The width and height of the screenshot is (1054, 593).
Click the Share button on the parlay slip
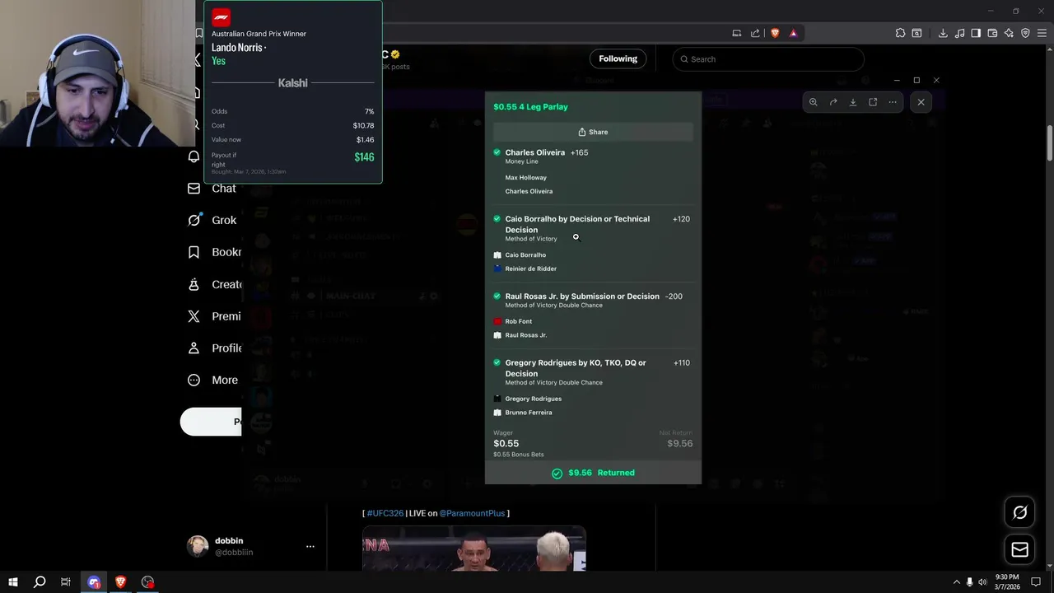coord(593,132)
